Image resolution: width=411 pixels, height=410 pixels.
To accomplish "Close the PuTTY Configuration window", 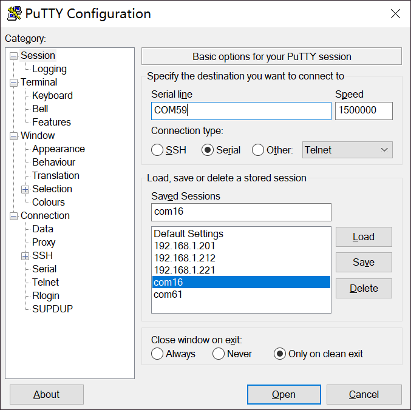I will pyautogui.click(x=395, y=13).
